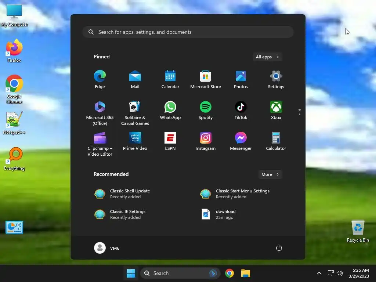The height and width of the screenshot is (282, 376).
Task: Open Settings from pinned apps
Action: pos(276,80)
